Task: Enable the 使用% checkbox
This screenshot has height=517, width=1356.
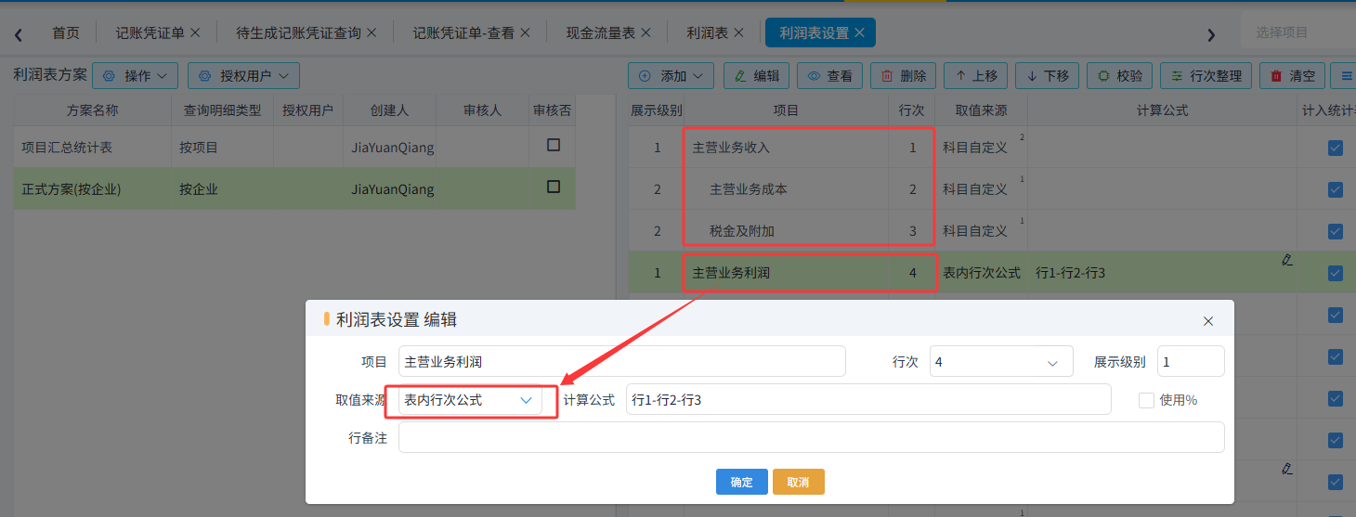Action: (x=1146, y=400)
